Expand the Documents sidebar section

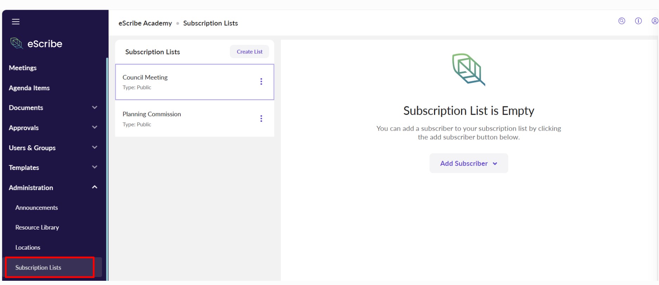pos(94,107)
